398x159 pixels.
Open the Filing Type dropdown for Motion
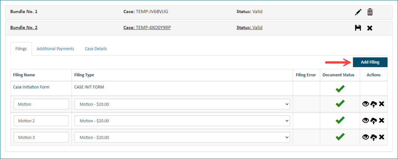click(x=182, y=104)
